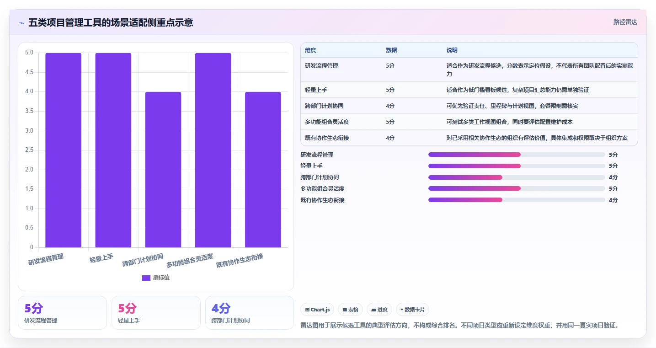This screenshot has width=656, height=348.
Task: Click description starting 可测试多类工作视图组合
Action: tap(510, 122)
